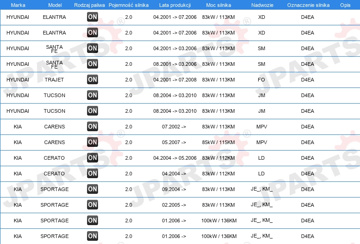
Task: Select the production date 02.2005 ->
Action: point(174,205)
